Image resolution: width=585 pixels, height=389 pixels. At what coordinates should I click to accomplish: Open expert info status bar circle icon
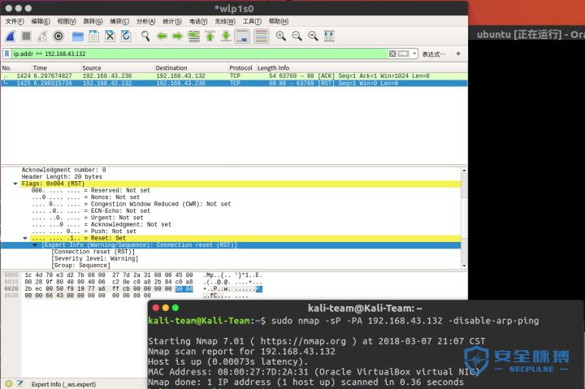pos(9,383)
